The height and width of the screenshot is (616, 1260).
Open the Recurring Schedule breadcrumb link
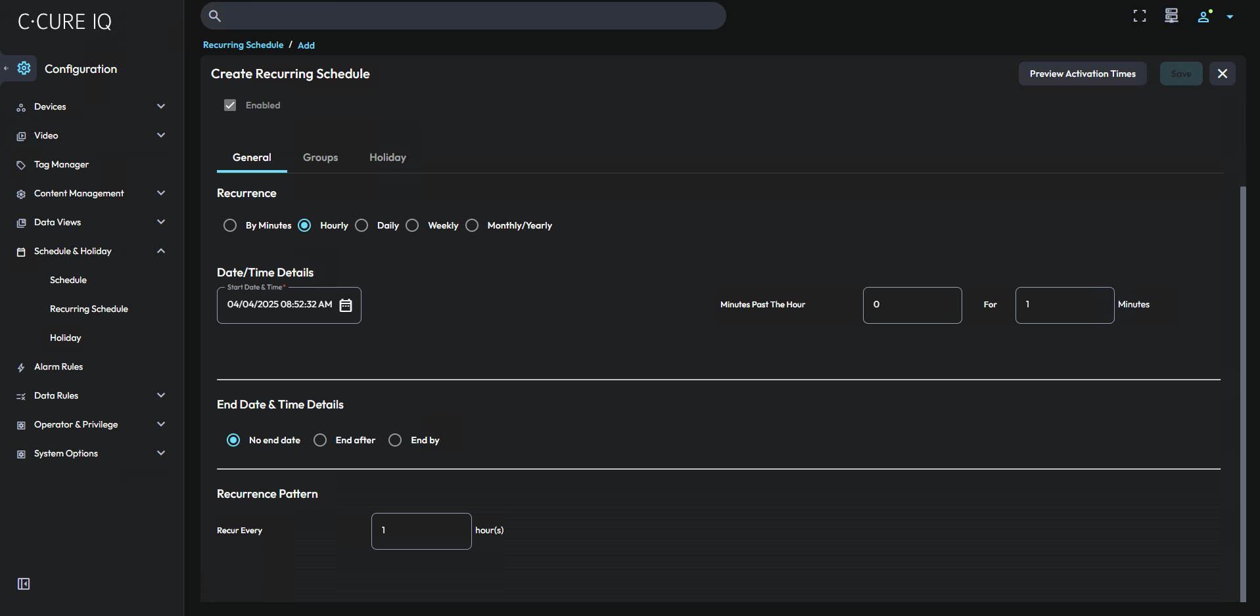(x=243, y=45)
